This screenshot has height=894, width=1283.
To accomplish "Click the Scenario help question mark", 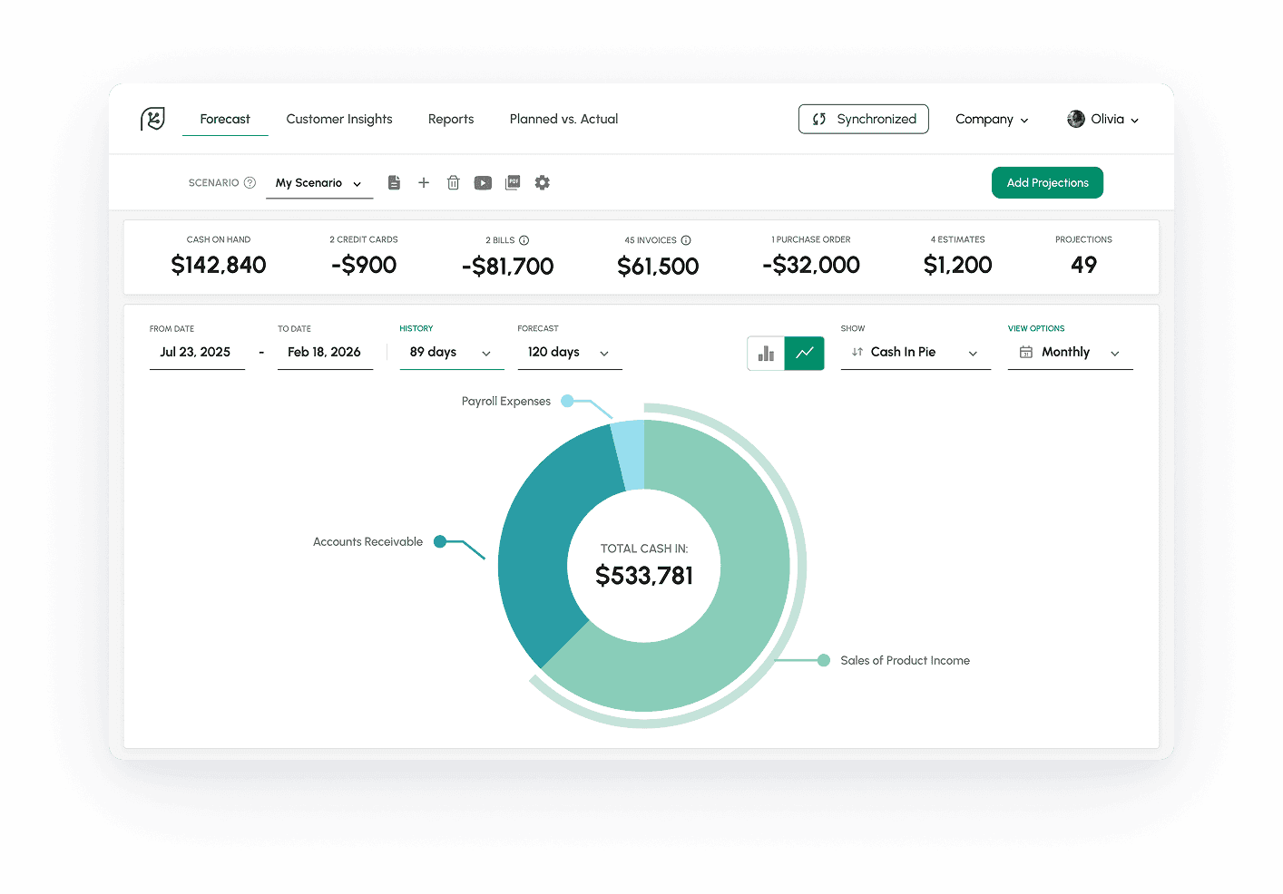I will pos(250,183).
